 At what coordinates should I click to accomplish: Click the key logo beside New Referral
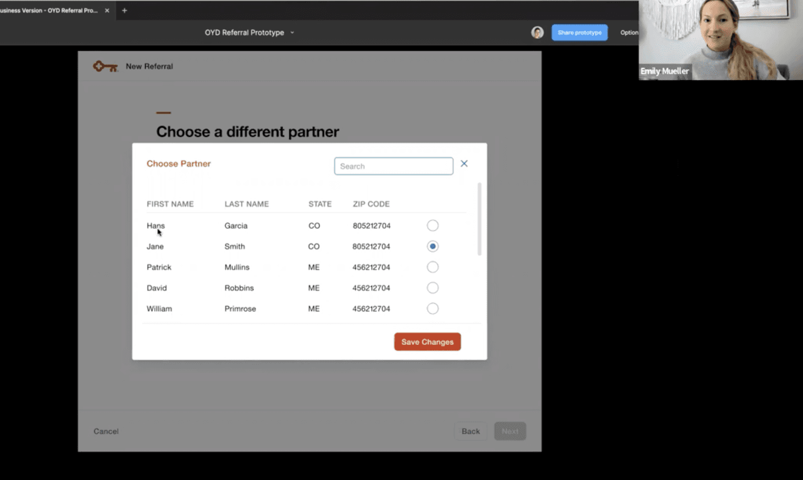pos(104,66)
